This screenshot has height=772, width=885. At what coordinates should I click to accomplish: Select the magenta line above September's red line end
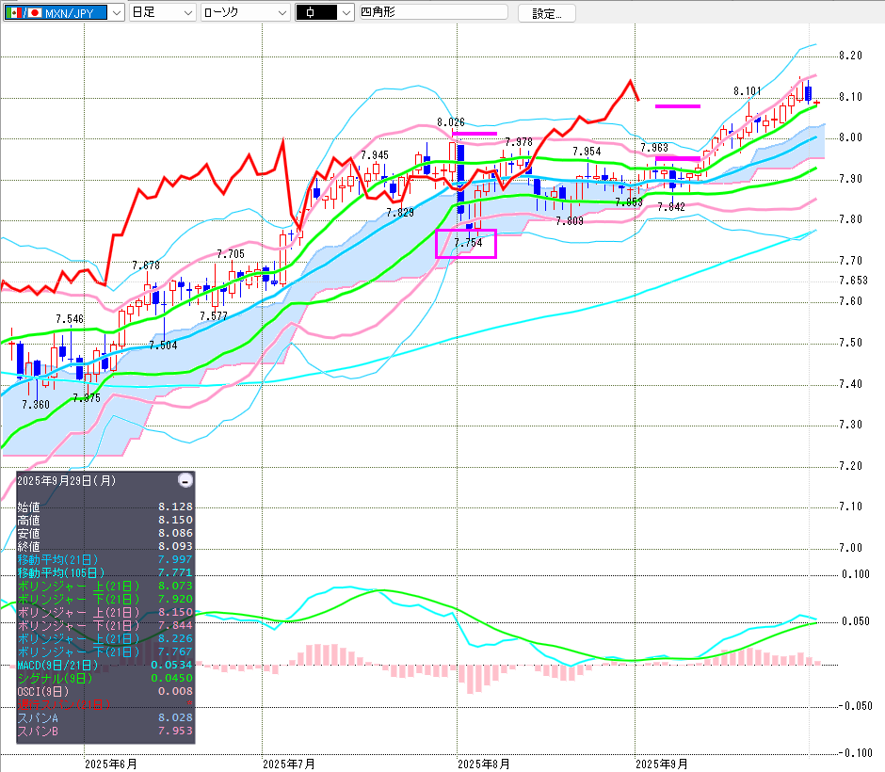click(677, 106)
